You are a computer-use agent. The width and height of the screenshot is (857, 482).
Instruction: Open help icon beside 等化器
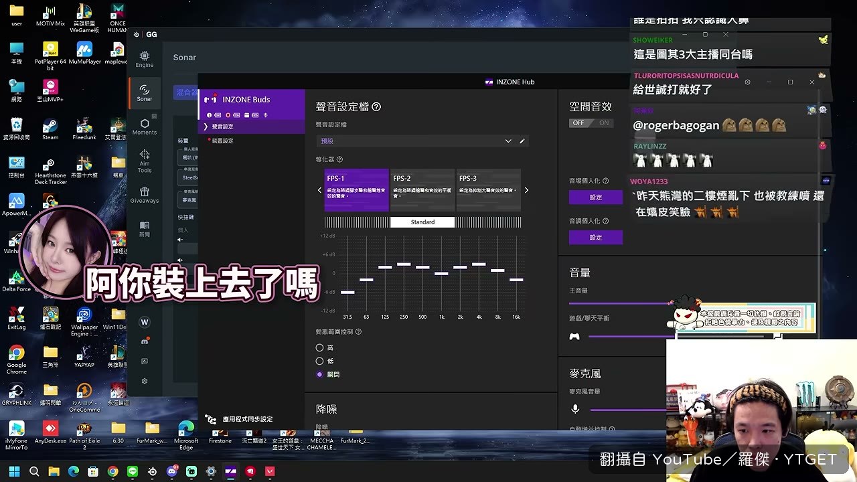[339, 159]
